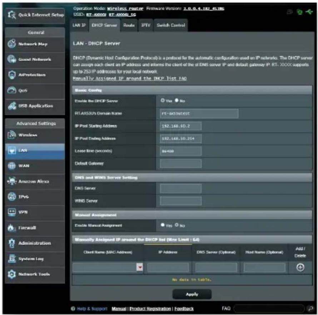Click the IP Pool Starting Address field
The height and width of the screenshot is (315, 318).
[181, 126]
